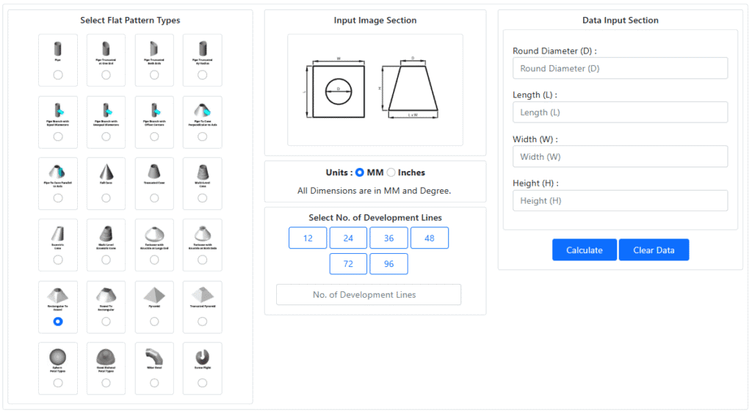Image resolution: width=752 pixels, height=413 pixels.
Task: Click the Rectangular To Round shape icon
Action: point(57,295)
